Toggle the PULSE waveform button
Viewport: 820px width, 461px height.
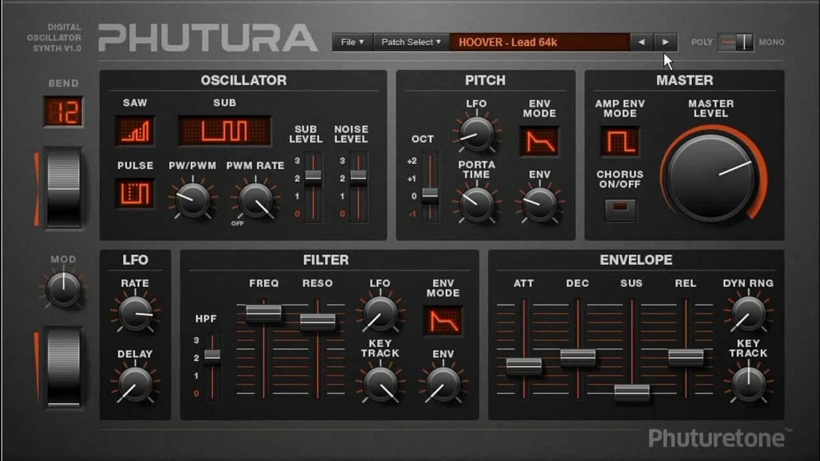click(x=135, y=193)
